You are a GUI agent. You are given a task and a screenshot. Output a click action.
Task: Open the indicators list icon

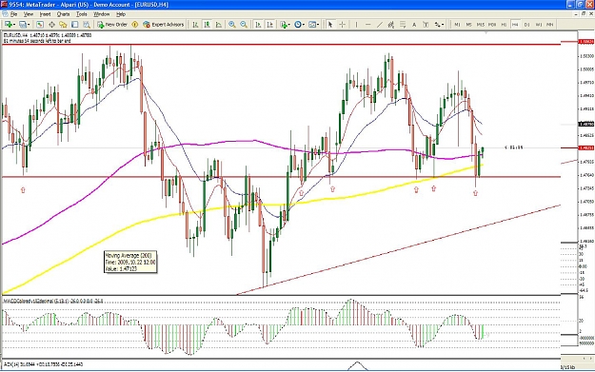point(283,25)
